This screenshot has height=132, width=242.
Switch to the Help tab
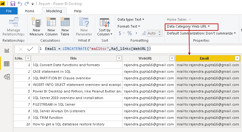78,11
